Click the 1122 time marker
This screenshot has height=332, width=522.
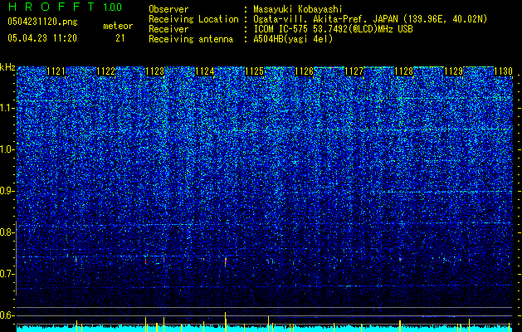click(105, 71)
